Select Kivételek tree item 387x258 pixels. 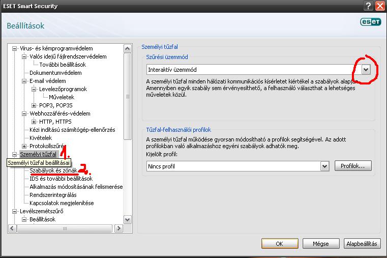pos(41,138)
